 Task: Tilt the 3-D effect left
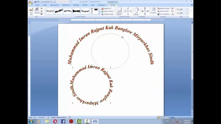point(142,11)
